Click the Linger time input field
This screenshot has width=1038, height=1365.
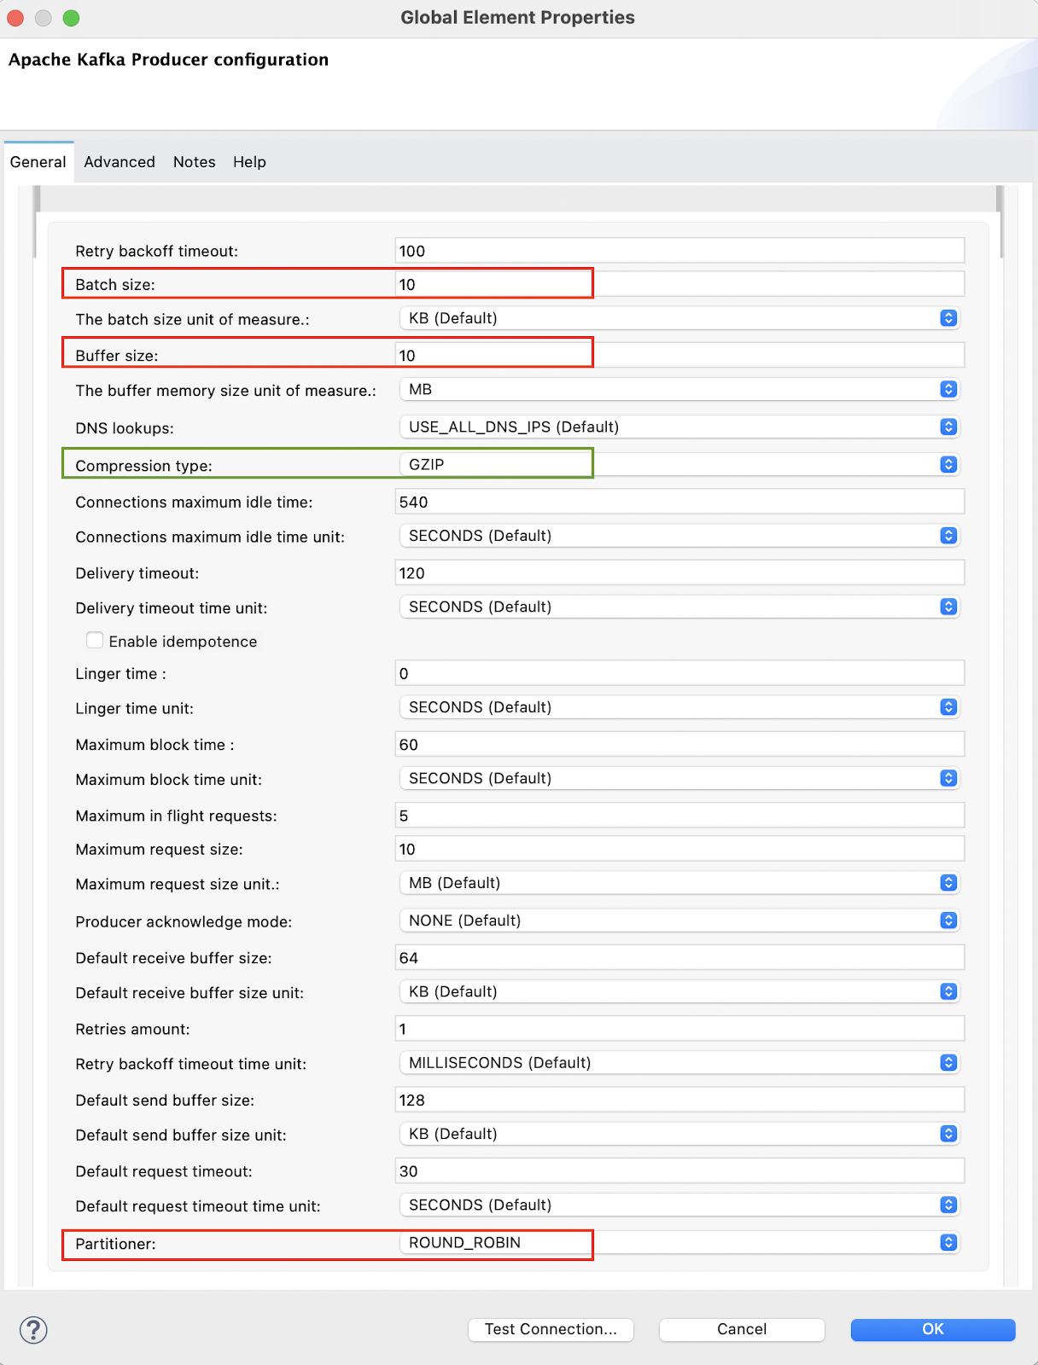pyautogui.click(x=679, y=673)
